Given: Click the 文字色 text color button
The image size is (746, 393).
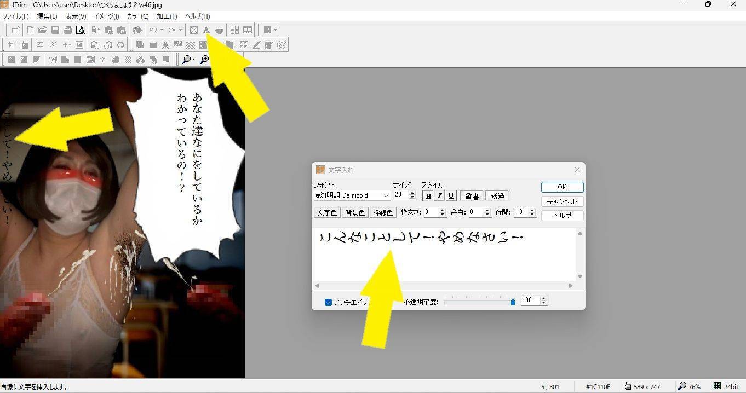Looking at the screenshot, I should click(327, 212).
